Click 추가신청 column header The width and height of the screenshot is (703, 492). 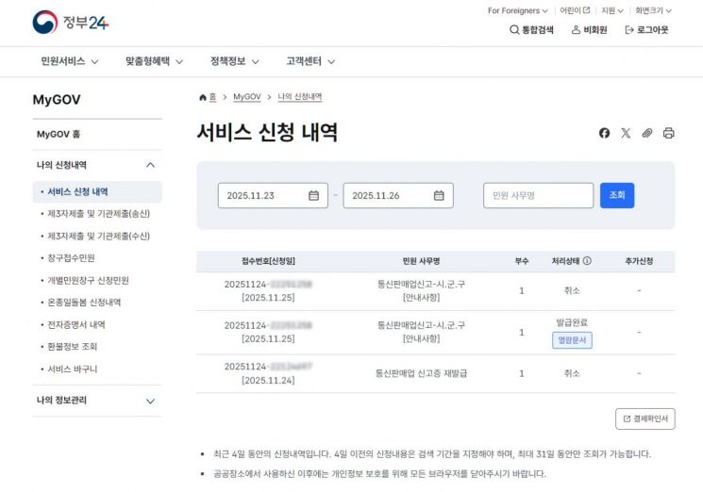coord(639,261)
